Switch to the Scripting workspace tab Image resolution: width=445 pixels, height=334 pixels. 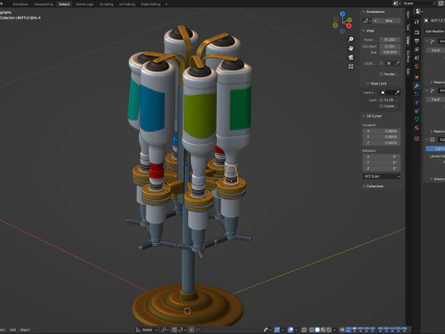point(107,4)
